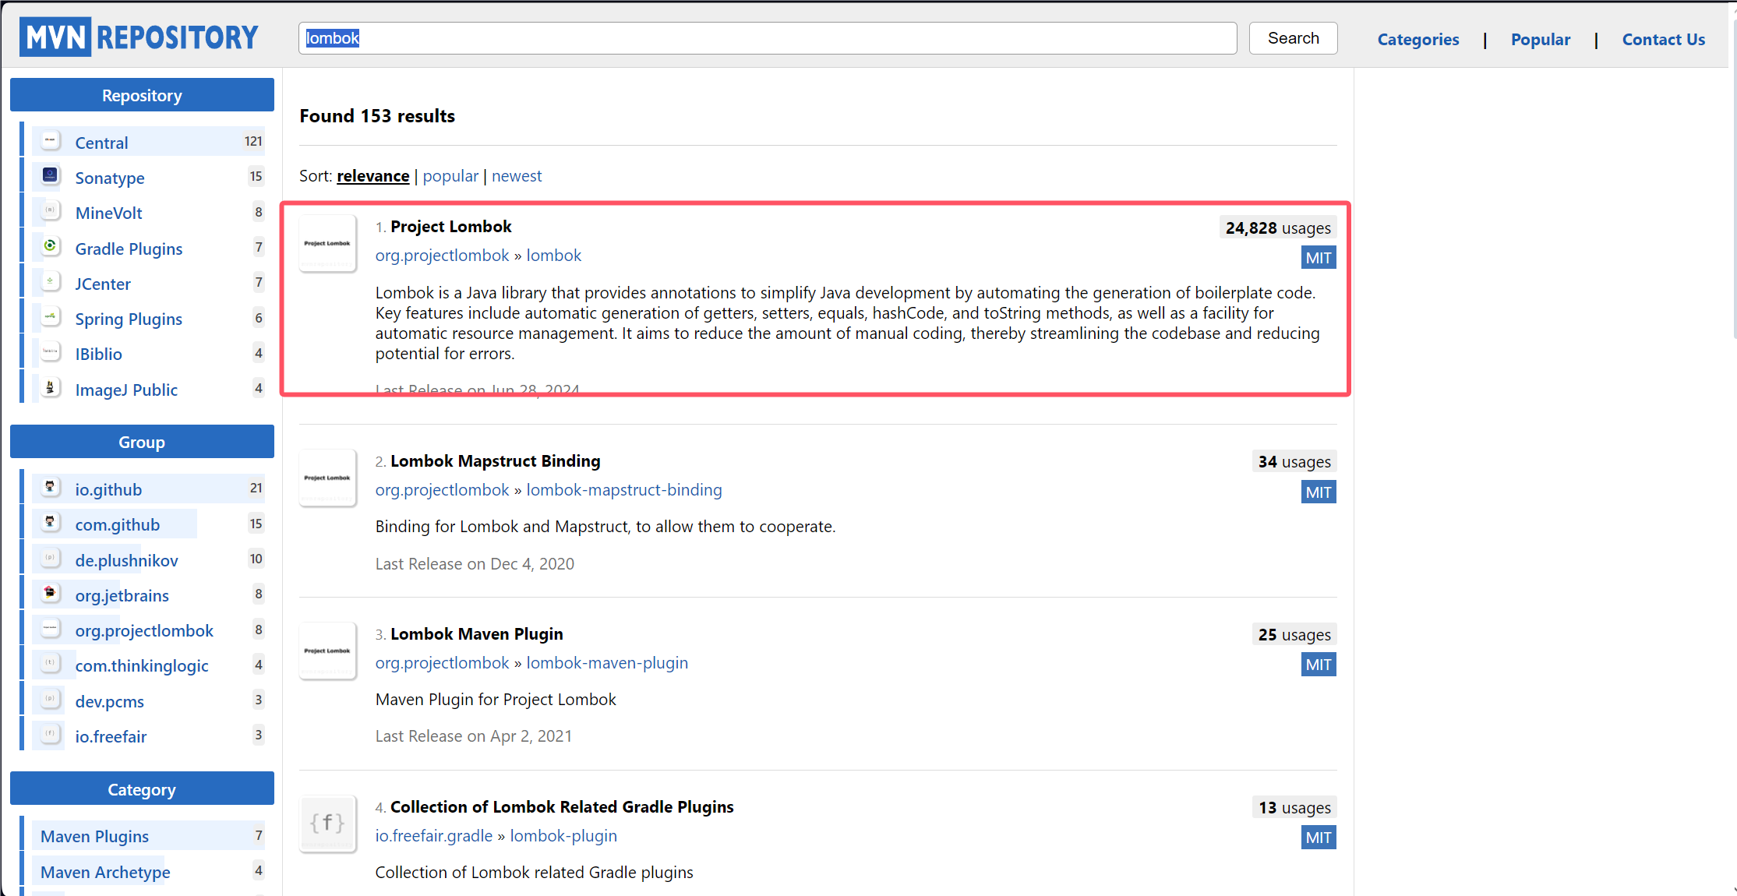
Task: Filter by org.projectlombok group
Action: [x=143, y=630]
